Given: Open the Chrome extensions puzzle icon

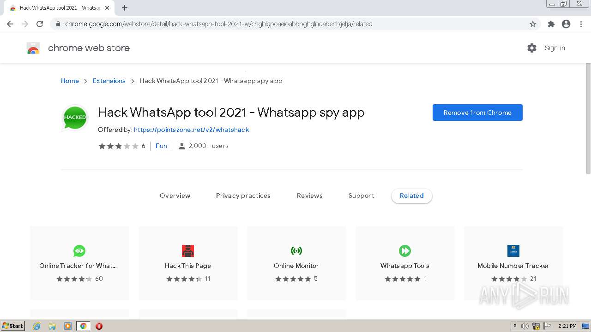Looking at the screenshot, I should click(551, 24).
